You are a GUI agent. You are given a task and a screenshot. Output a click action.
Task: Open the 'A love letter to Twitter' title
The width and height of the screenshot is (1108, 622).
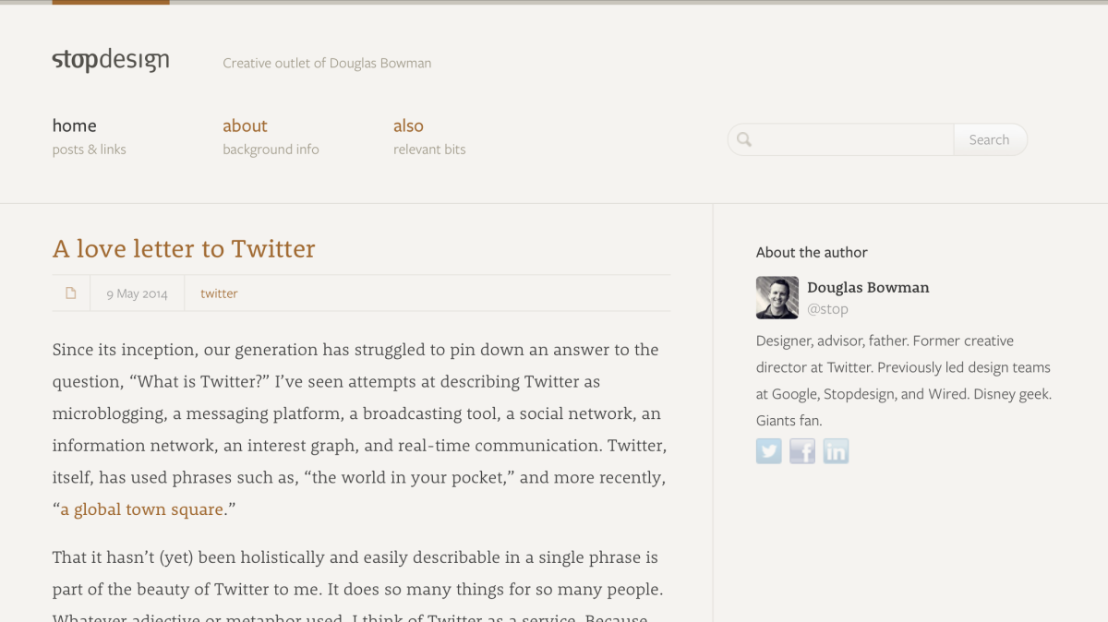pos(184,248)
